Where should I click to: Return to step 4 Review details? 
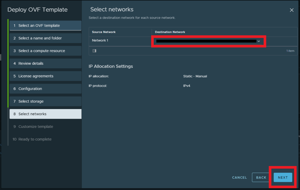coord(45,63)
